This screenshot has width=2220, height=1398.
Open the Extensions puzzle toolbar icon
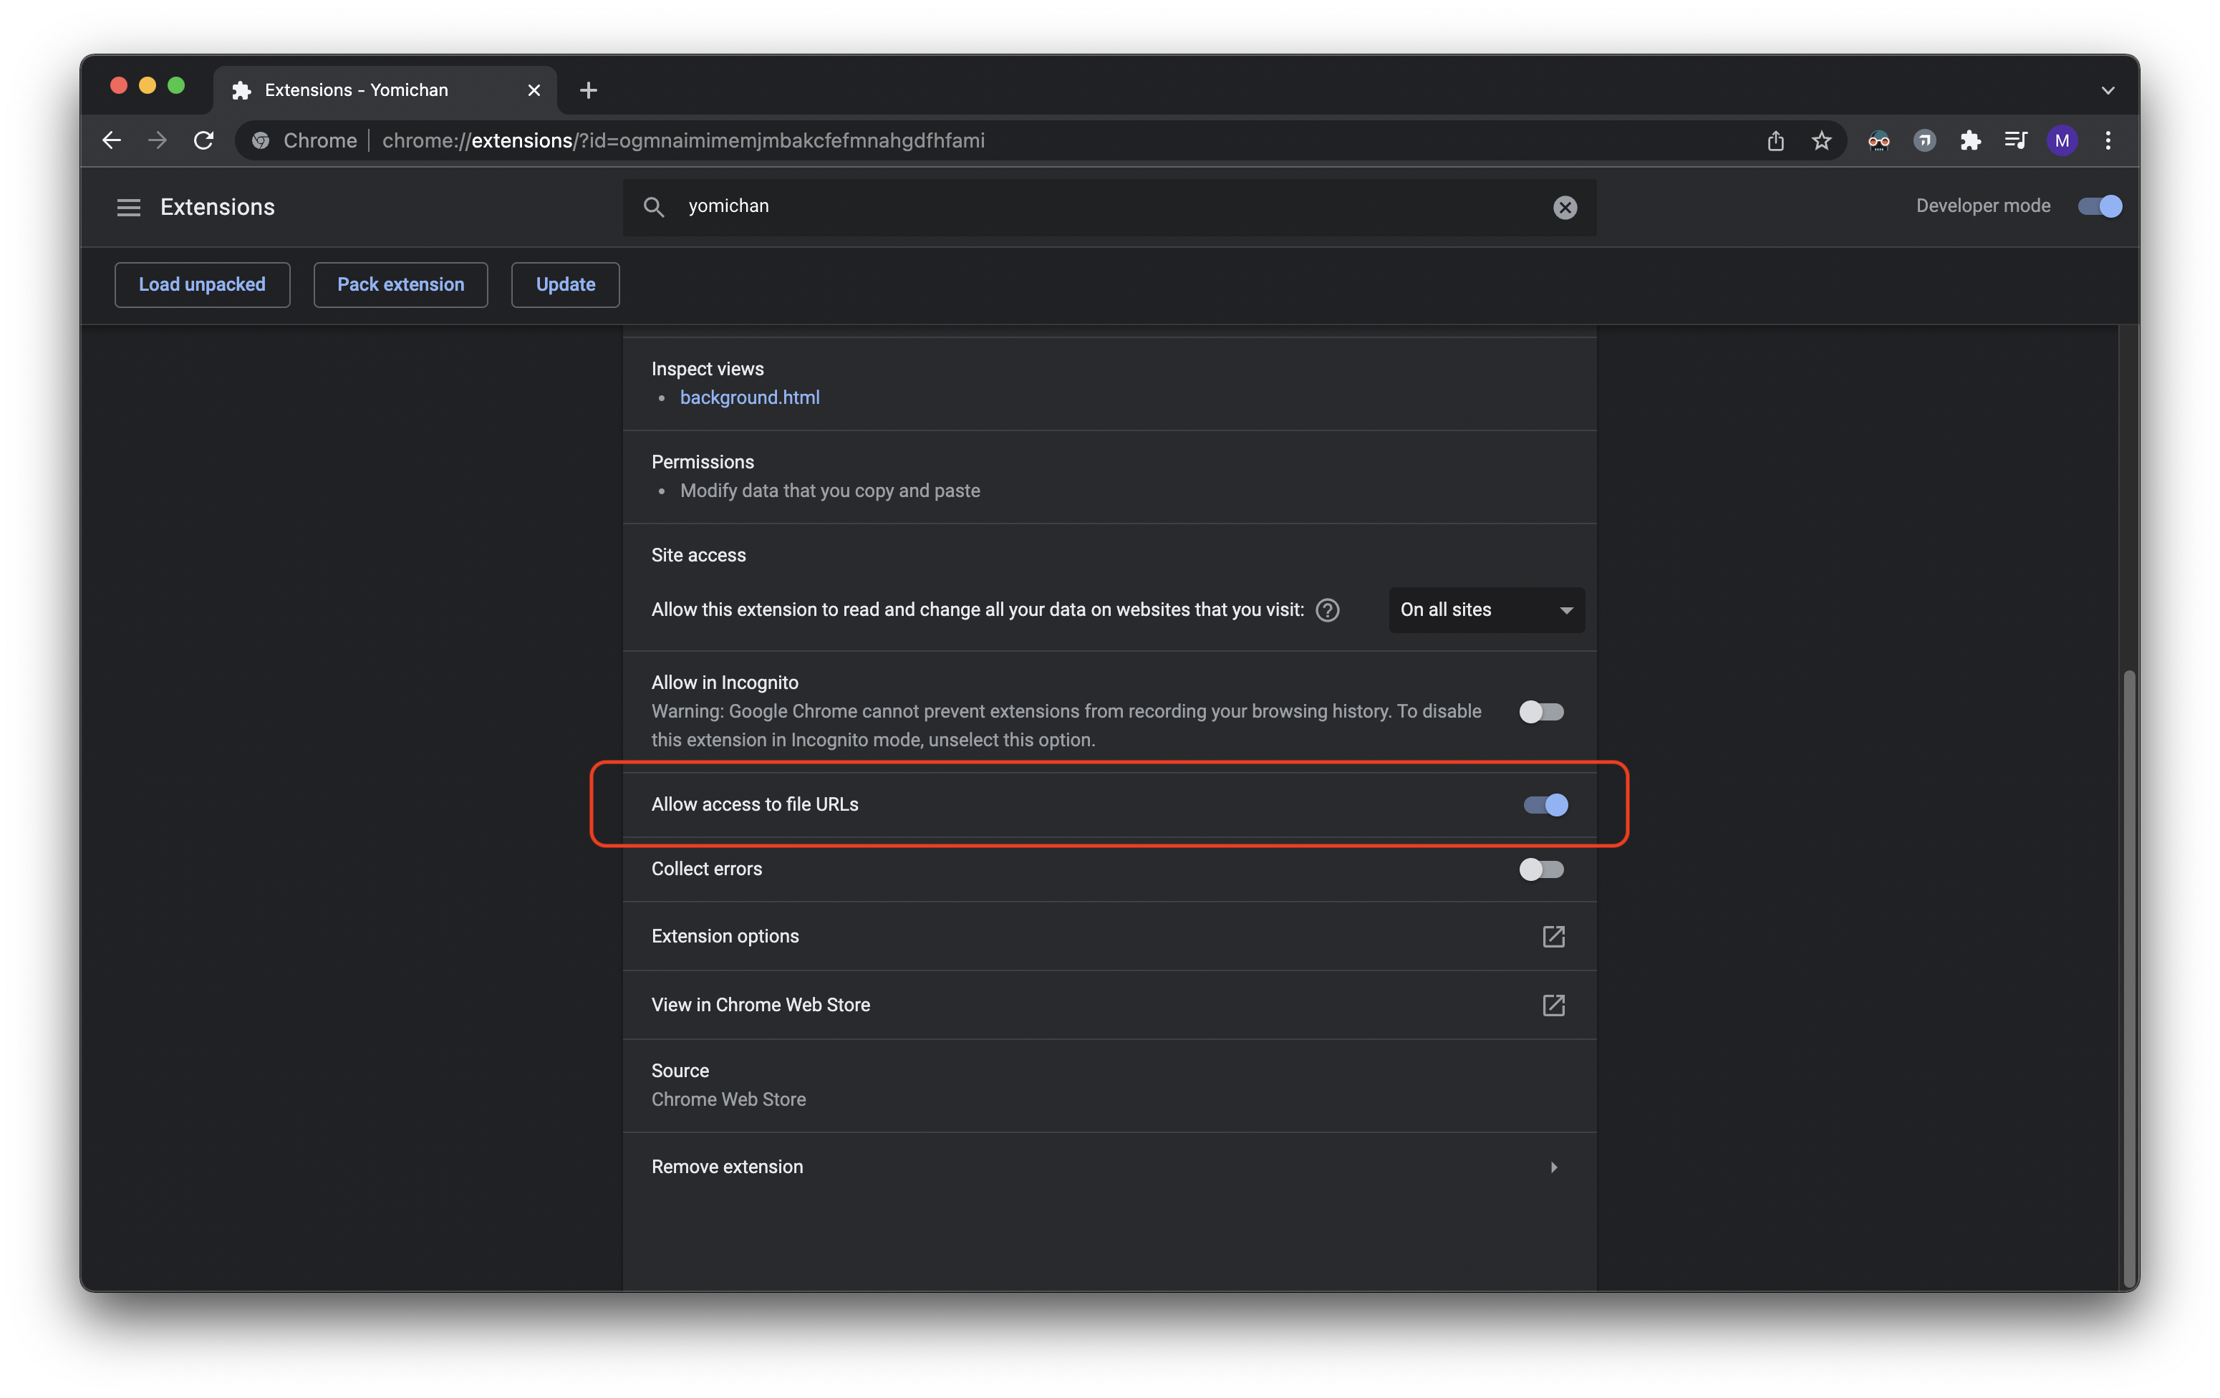click(x=1970, y=140)
